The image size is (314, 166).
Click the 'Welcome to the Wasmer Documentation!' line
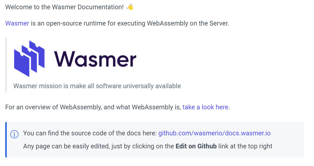(x=64, y=7)
